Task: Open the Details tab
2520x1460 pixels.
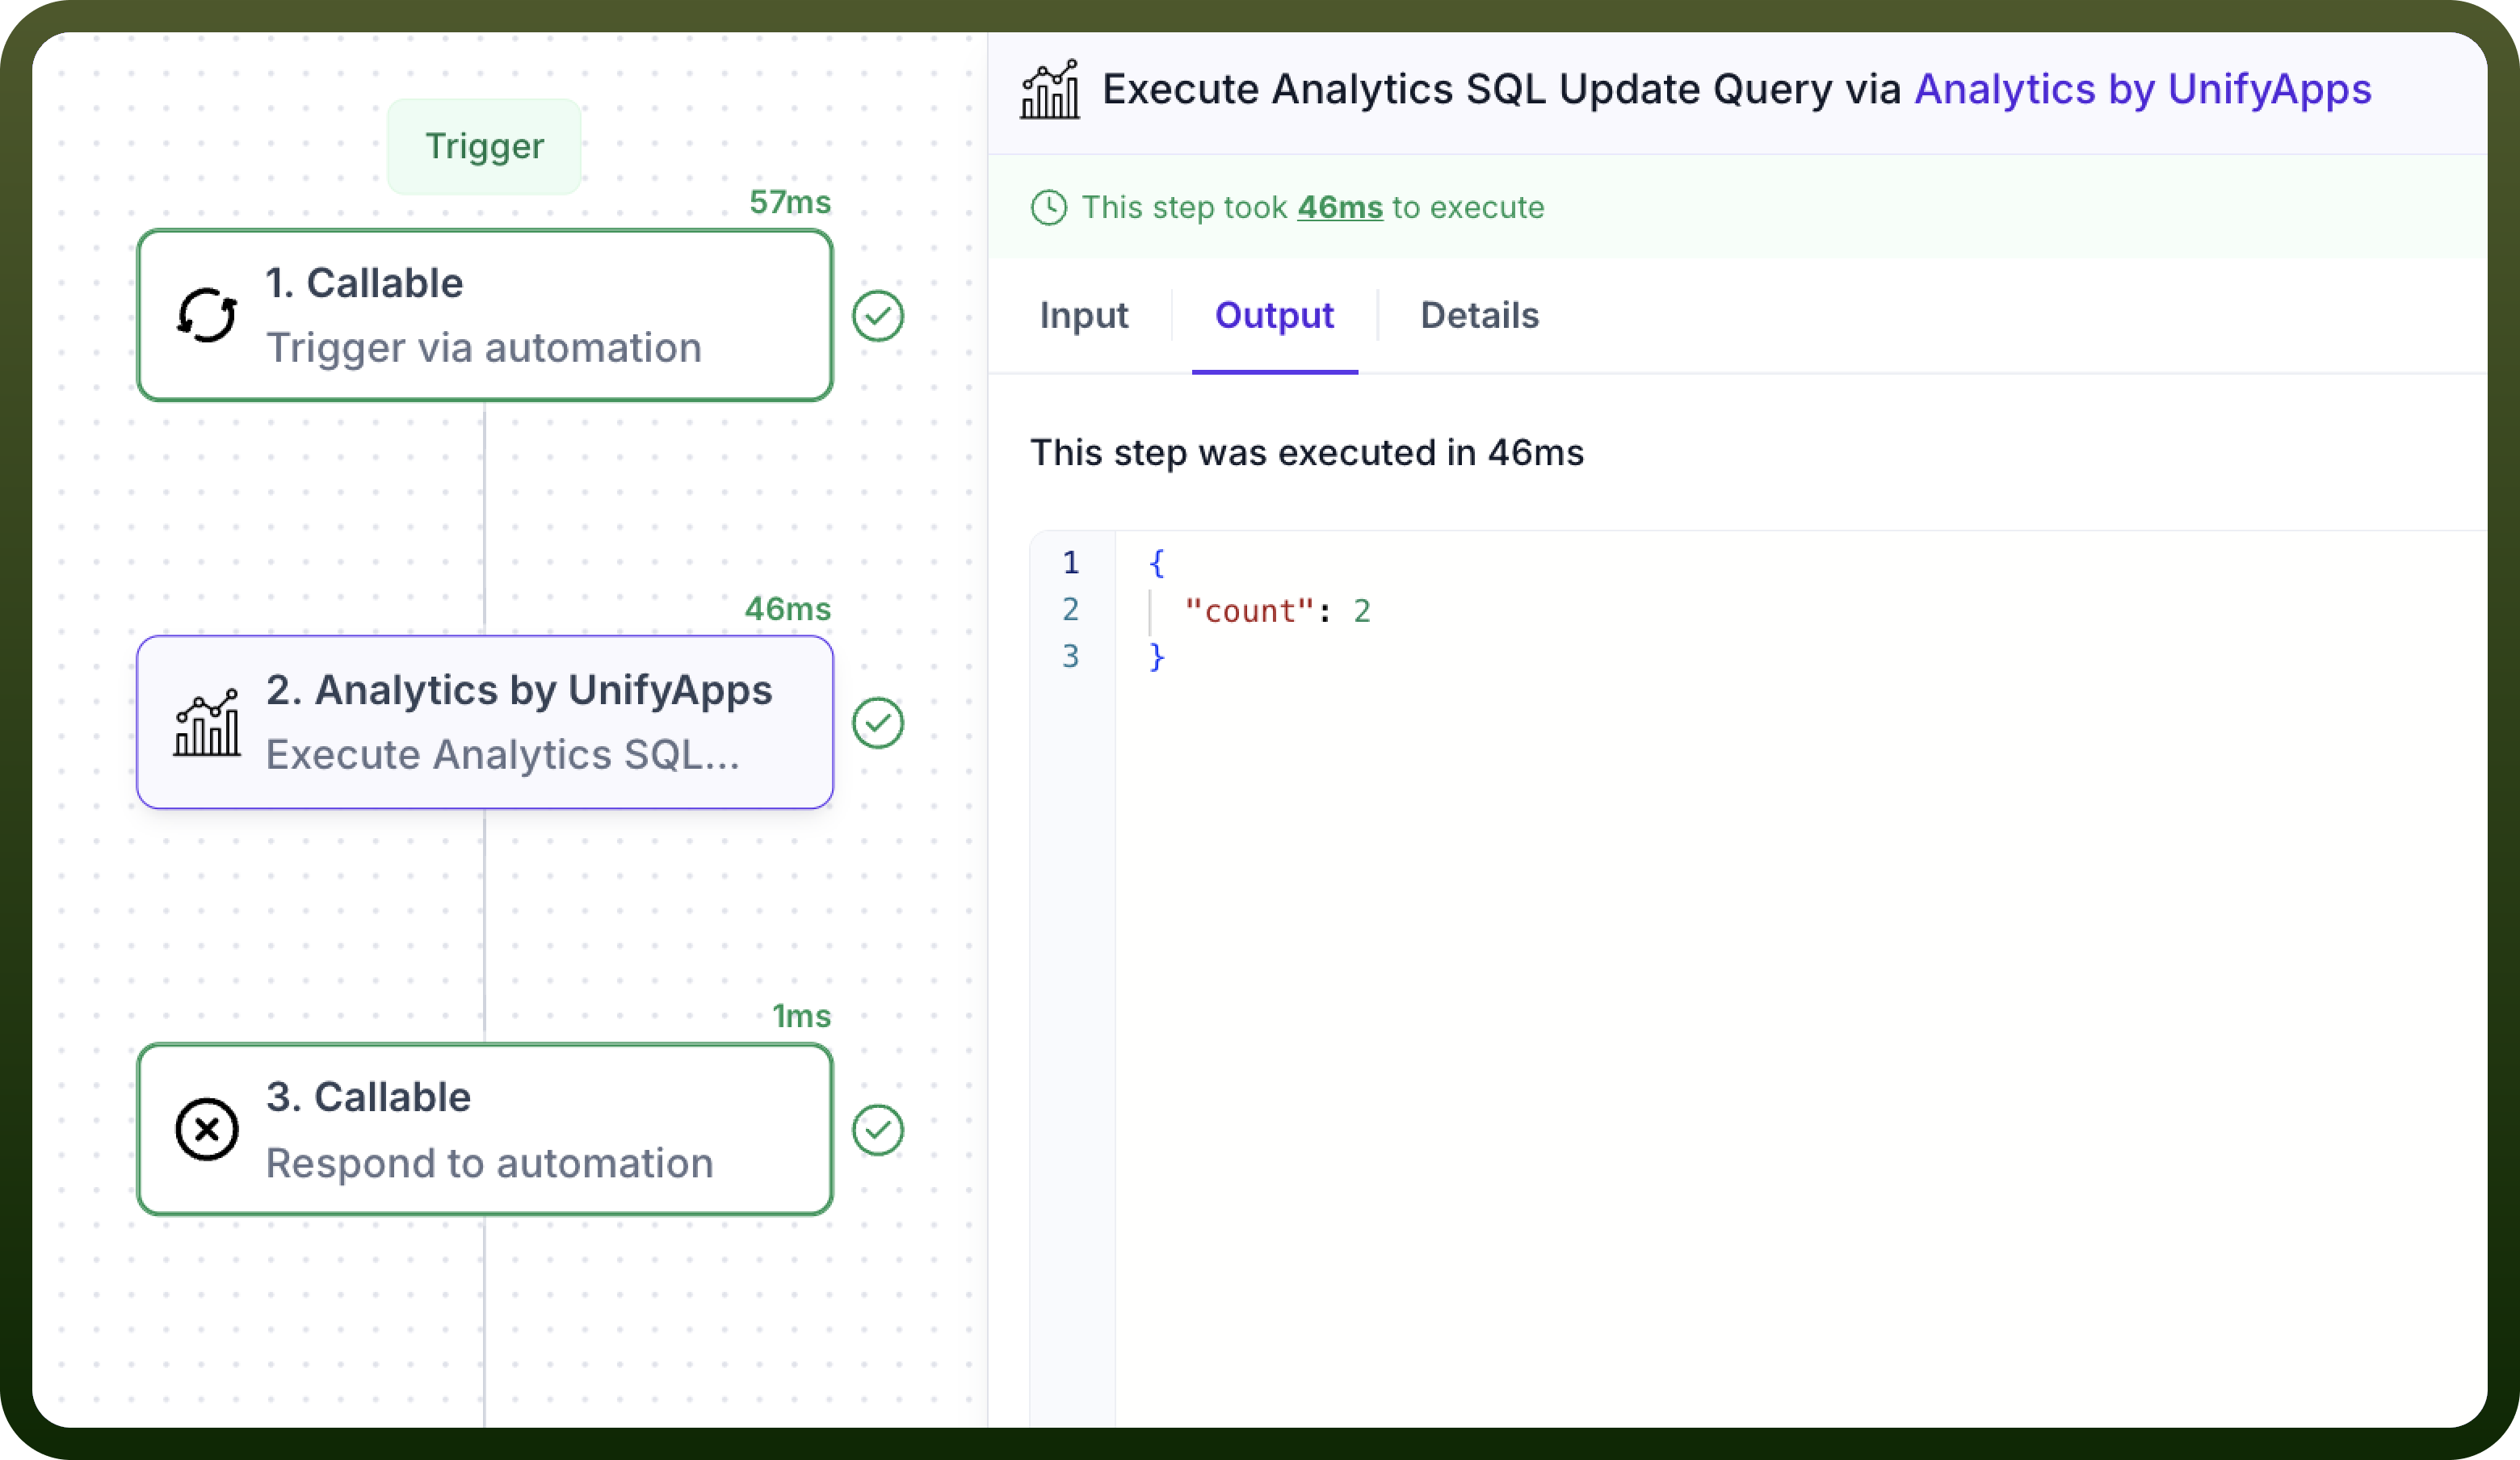Action: [1480, 315]
